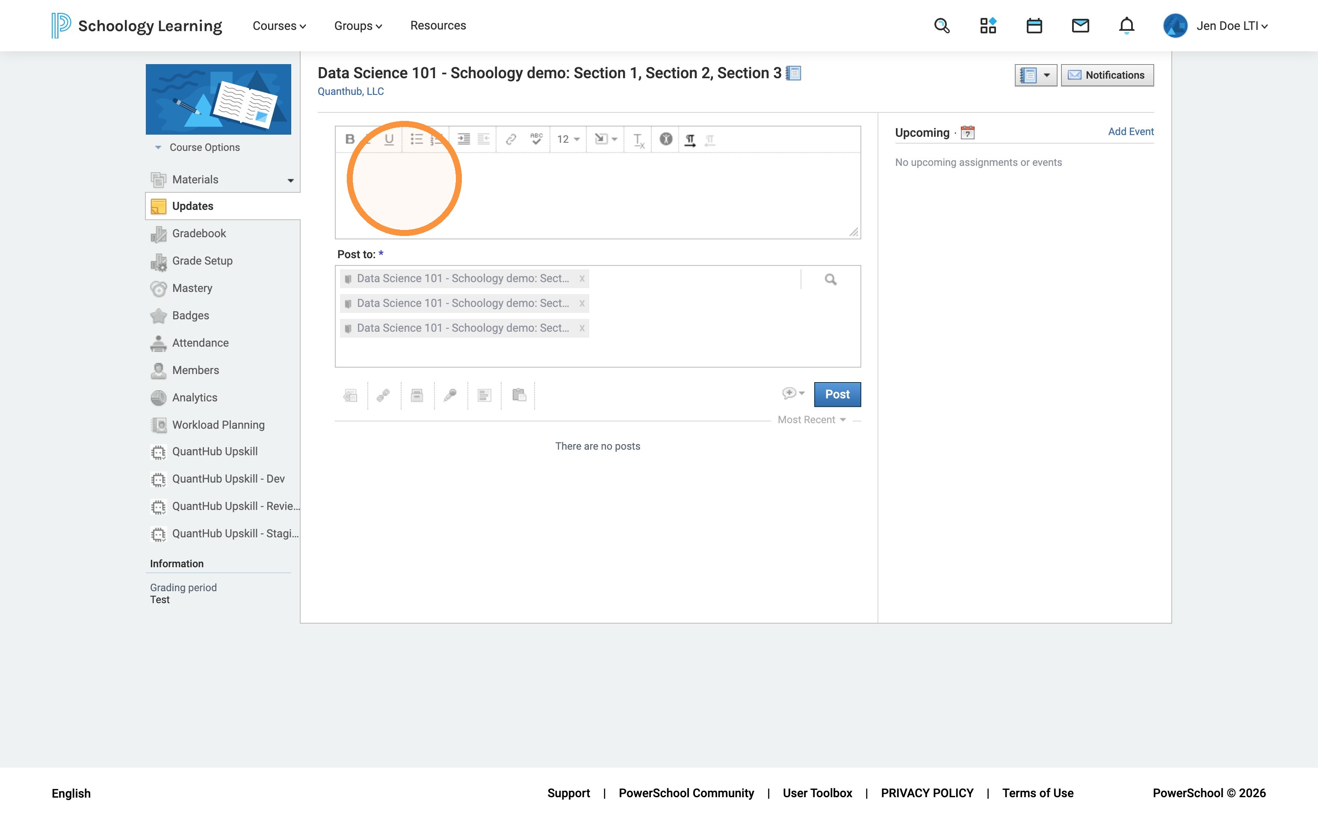The height and width of the screenshot is (819, 1318).
Task: Click the Support link in the footer
Action: [568, 793]
